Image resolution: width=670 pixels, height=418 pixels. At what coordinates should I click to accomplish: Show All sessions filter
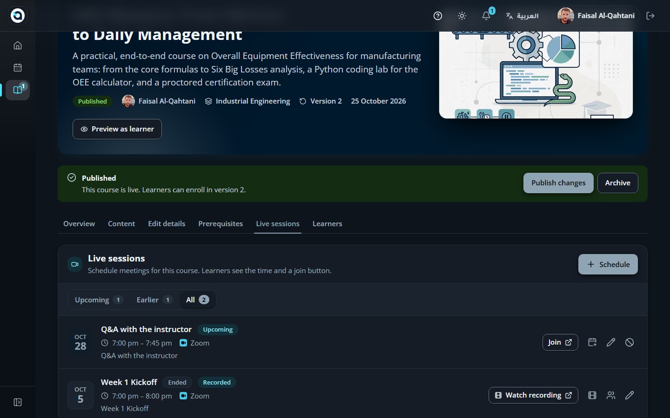[197, 300]
